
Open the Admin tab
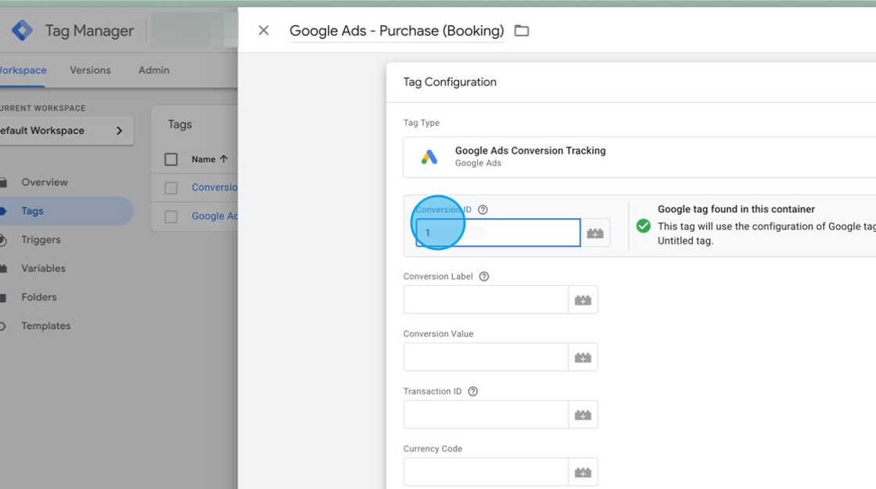[x=153, y=70]
